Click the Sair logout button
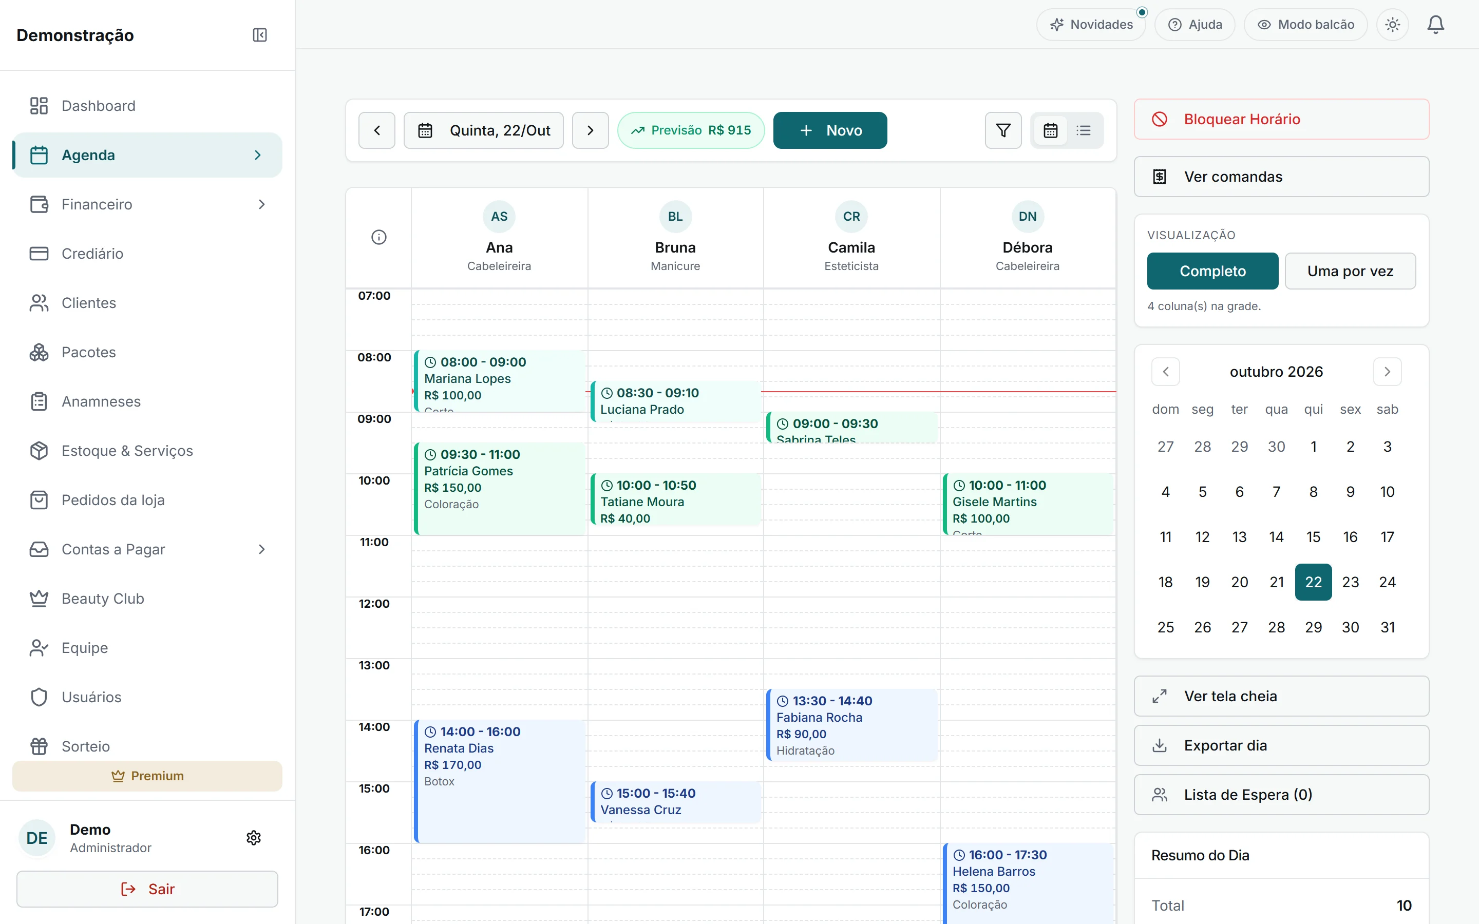This screenshot has width=1479, height=924. (x=147, y=889)
